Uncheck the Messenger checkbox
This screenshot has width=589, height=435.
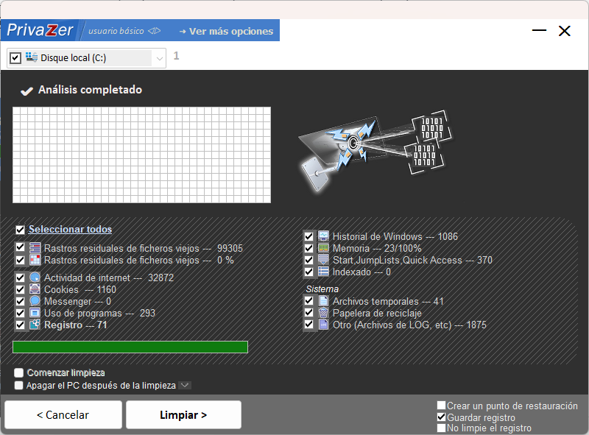coord(21,301)
